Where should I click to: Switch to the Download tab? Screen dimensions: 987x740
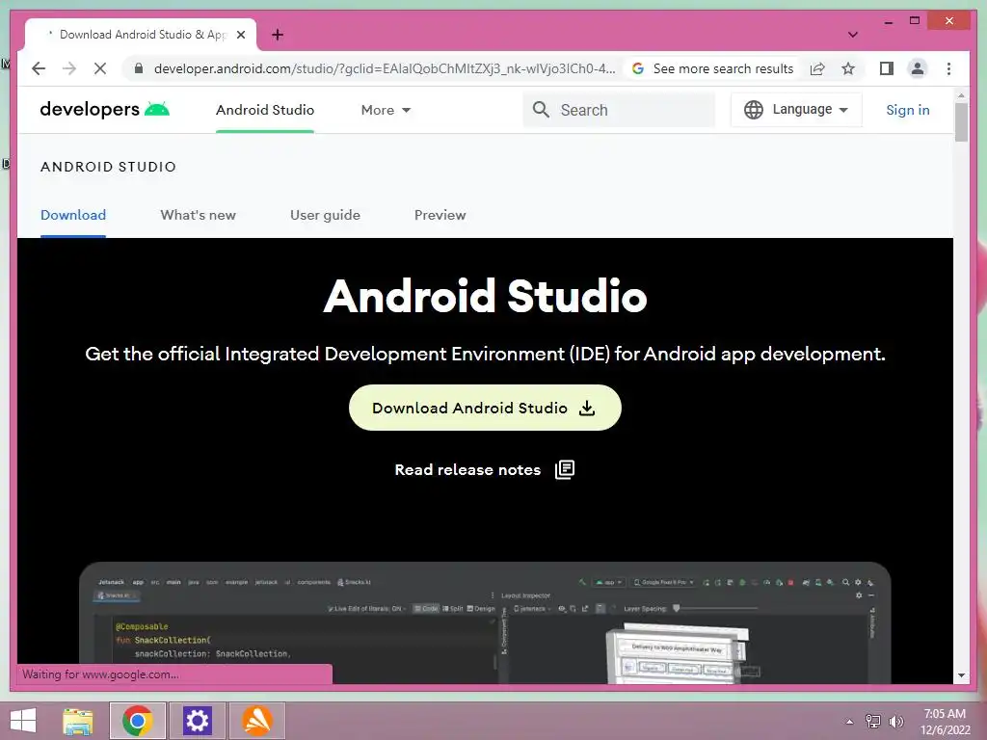[x=73, y=215]
